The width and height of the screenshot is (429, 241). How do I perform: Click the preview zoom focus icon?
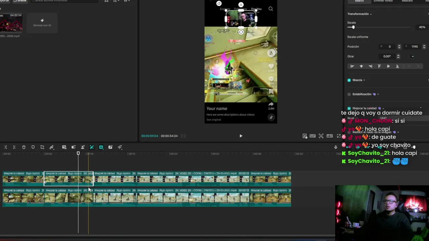321,136
